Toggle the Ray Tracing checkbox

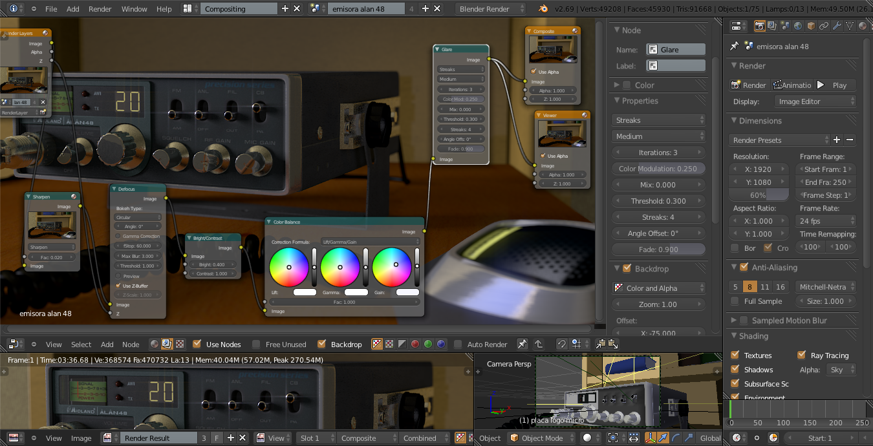[x=802, y=355]
